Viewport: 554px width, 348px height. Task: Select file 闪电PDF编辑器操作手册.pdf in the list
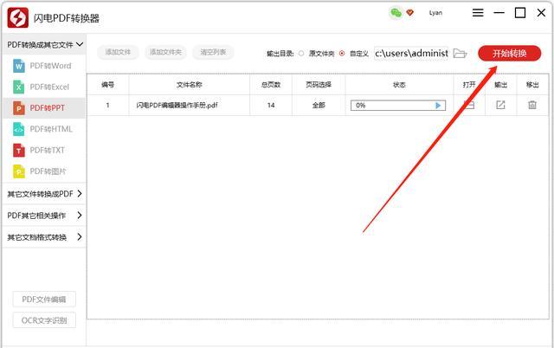177,106
